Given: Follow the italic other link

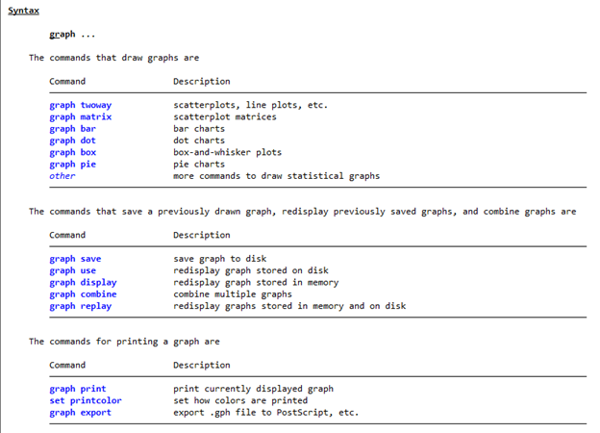Looking at the screenshot, I should point(62,176).
